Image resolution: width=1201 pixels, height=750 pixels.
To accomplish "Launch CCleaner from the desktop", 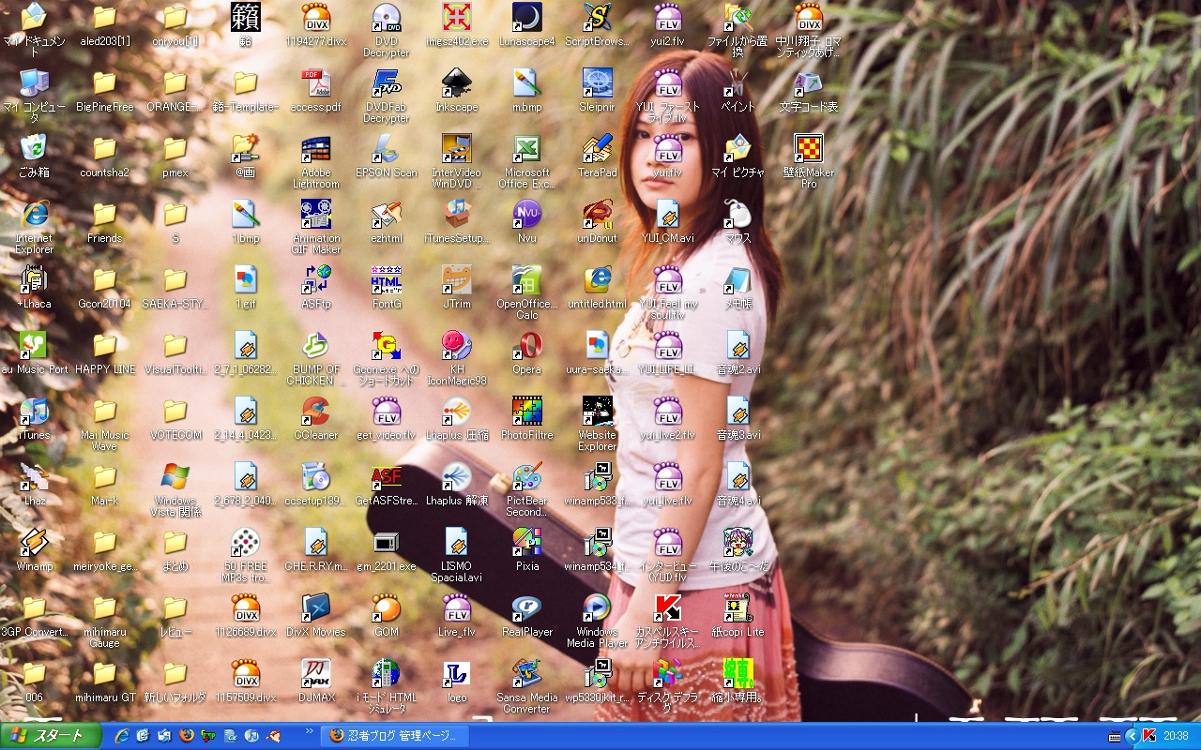I will pos(315,412).
